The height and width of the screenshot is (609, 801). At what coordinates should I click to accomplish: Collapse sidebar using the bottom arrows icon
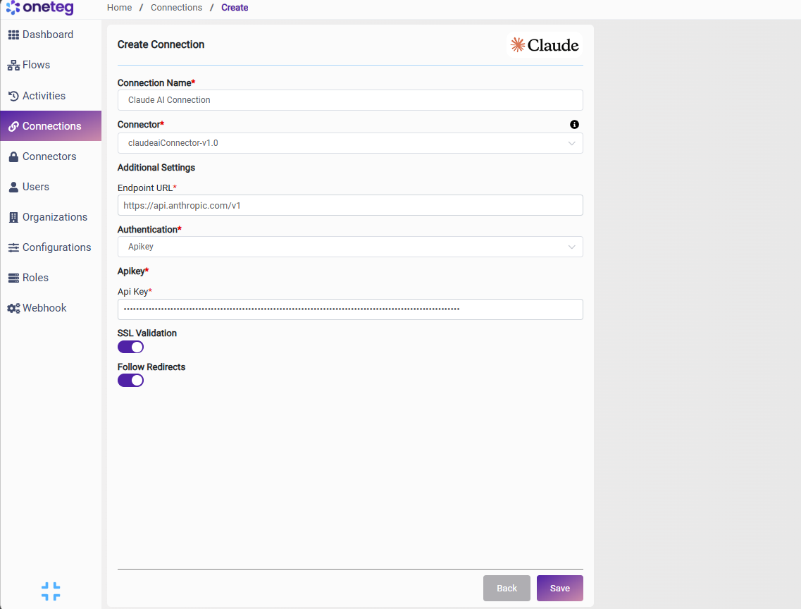pos(51,591)
